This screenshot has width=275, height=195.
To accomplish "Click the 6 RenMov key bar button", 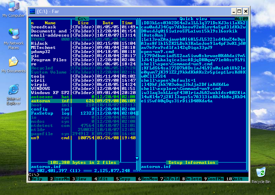I will pos(148,179).
